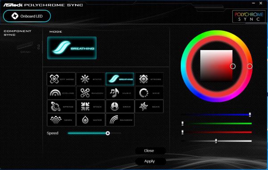Click the Close button
The height and width of the screenshot is (170, 268).
pyautogui.click(x=149, y=151)
